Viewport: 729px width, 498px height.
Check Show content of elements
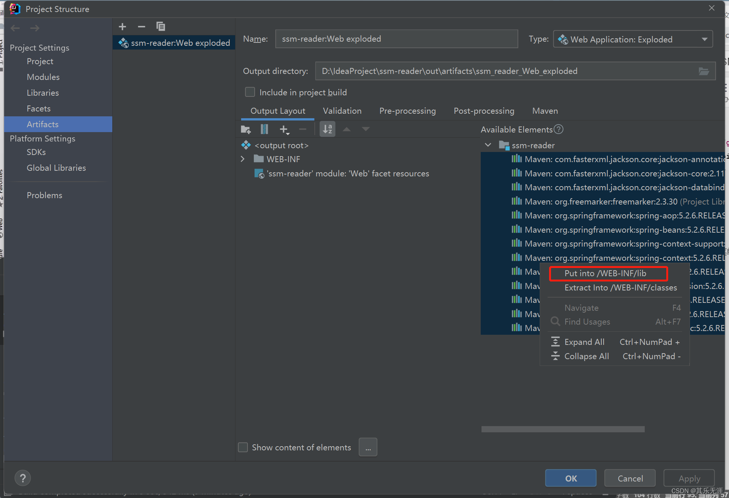pyautogui.click(x=243, y=447)
